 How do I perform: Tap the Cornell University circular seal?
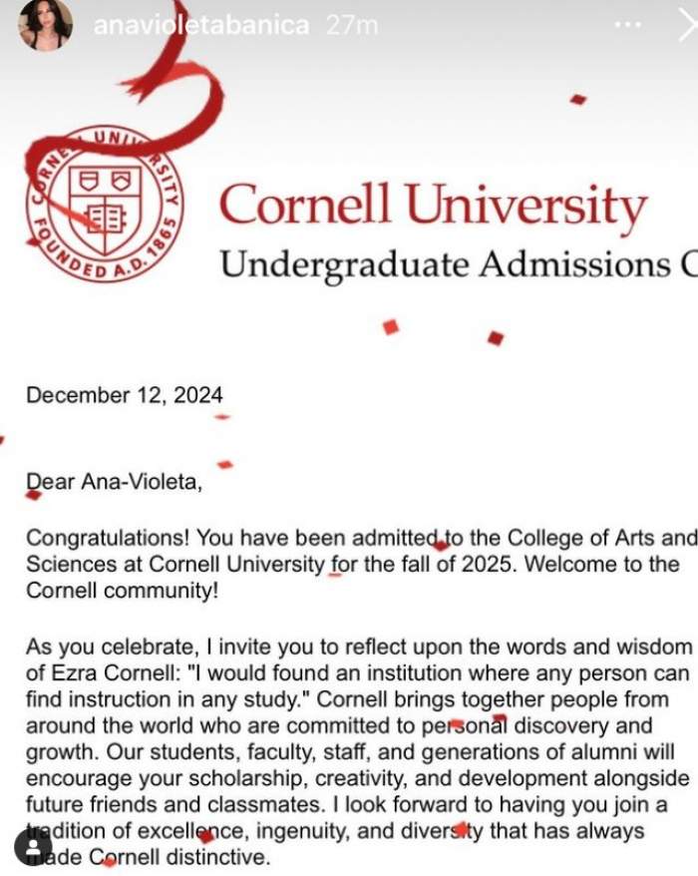[104, 204]
